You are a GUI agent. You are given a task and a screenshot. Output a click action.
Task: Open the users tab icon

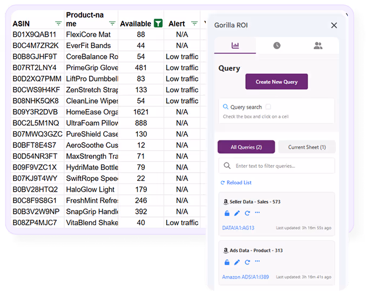tap(318, 45)
